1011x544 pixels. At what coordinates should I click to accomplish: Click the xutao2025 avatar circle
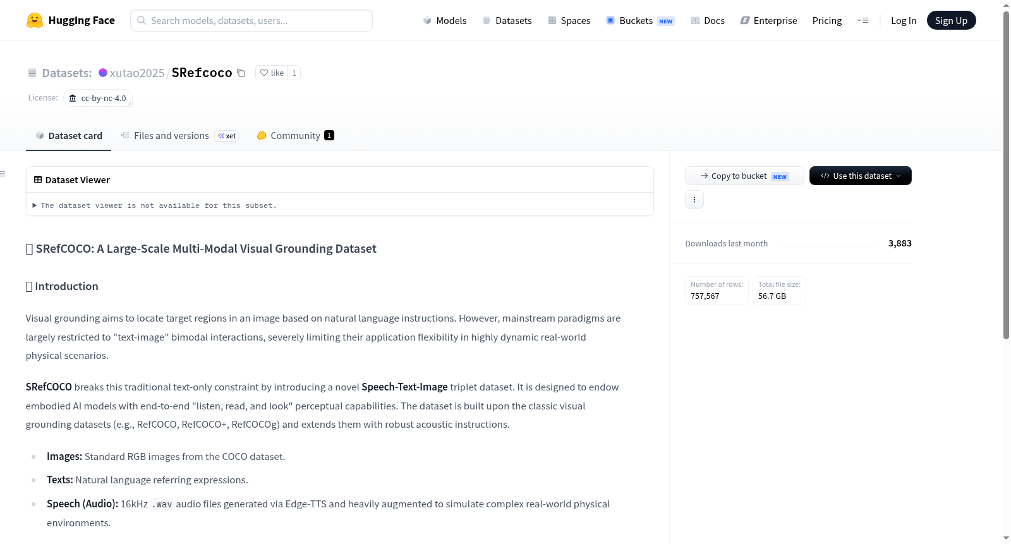click(103, 73)
